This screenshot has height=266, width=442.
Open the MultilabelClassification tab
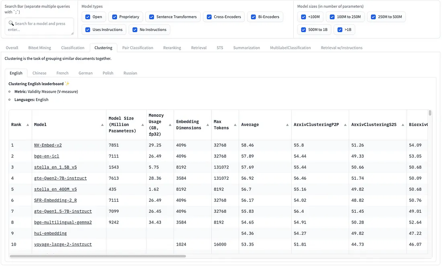pyautogui.click(x=291, y=48)
